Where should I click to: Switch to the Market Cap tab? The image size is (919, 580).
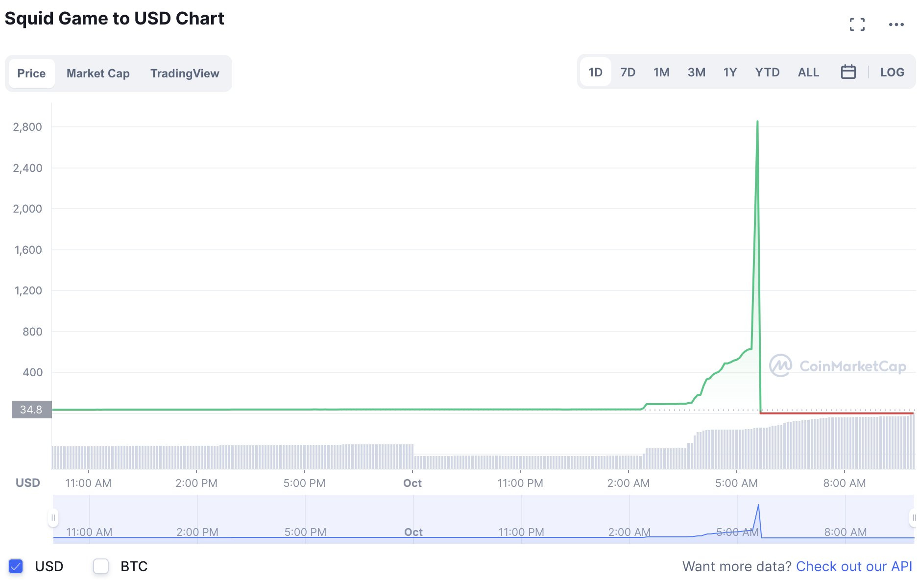(97, 73)
